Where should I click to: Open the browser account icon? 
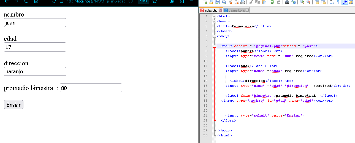(x=172, y=1)
